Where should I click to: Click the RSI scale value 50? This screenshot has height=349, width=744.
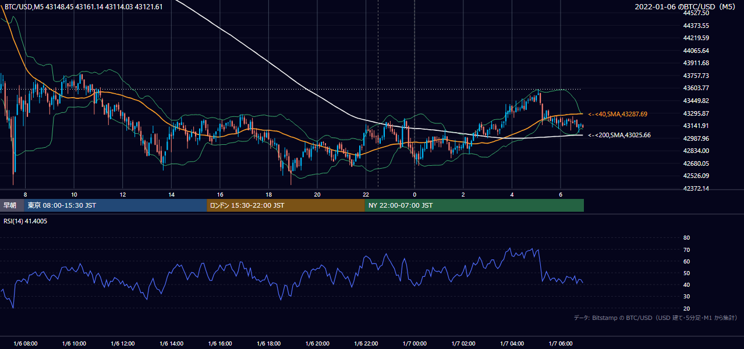tap(686, 273)
